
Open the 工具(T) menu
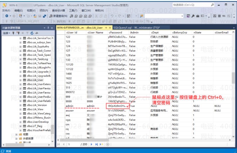tap(73, 11)
